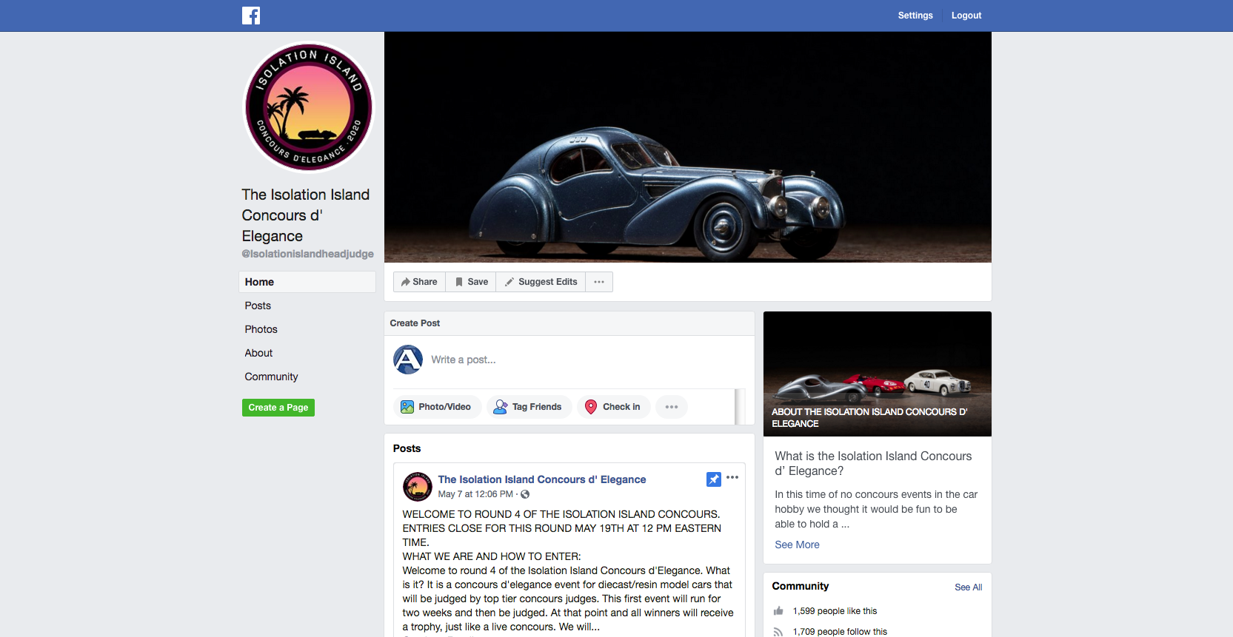This screenshot has width=1233, height=637.
Task: Open Suggest Edits for the page
Action: [x=541, y=282]
